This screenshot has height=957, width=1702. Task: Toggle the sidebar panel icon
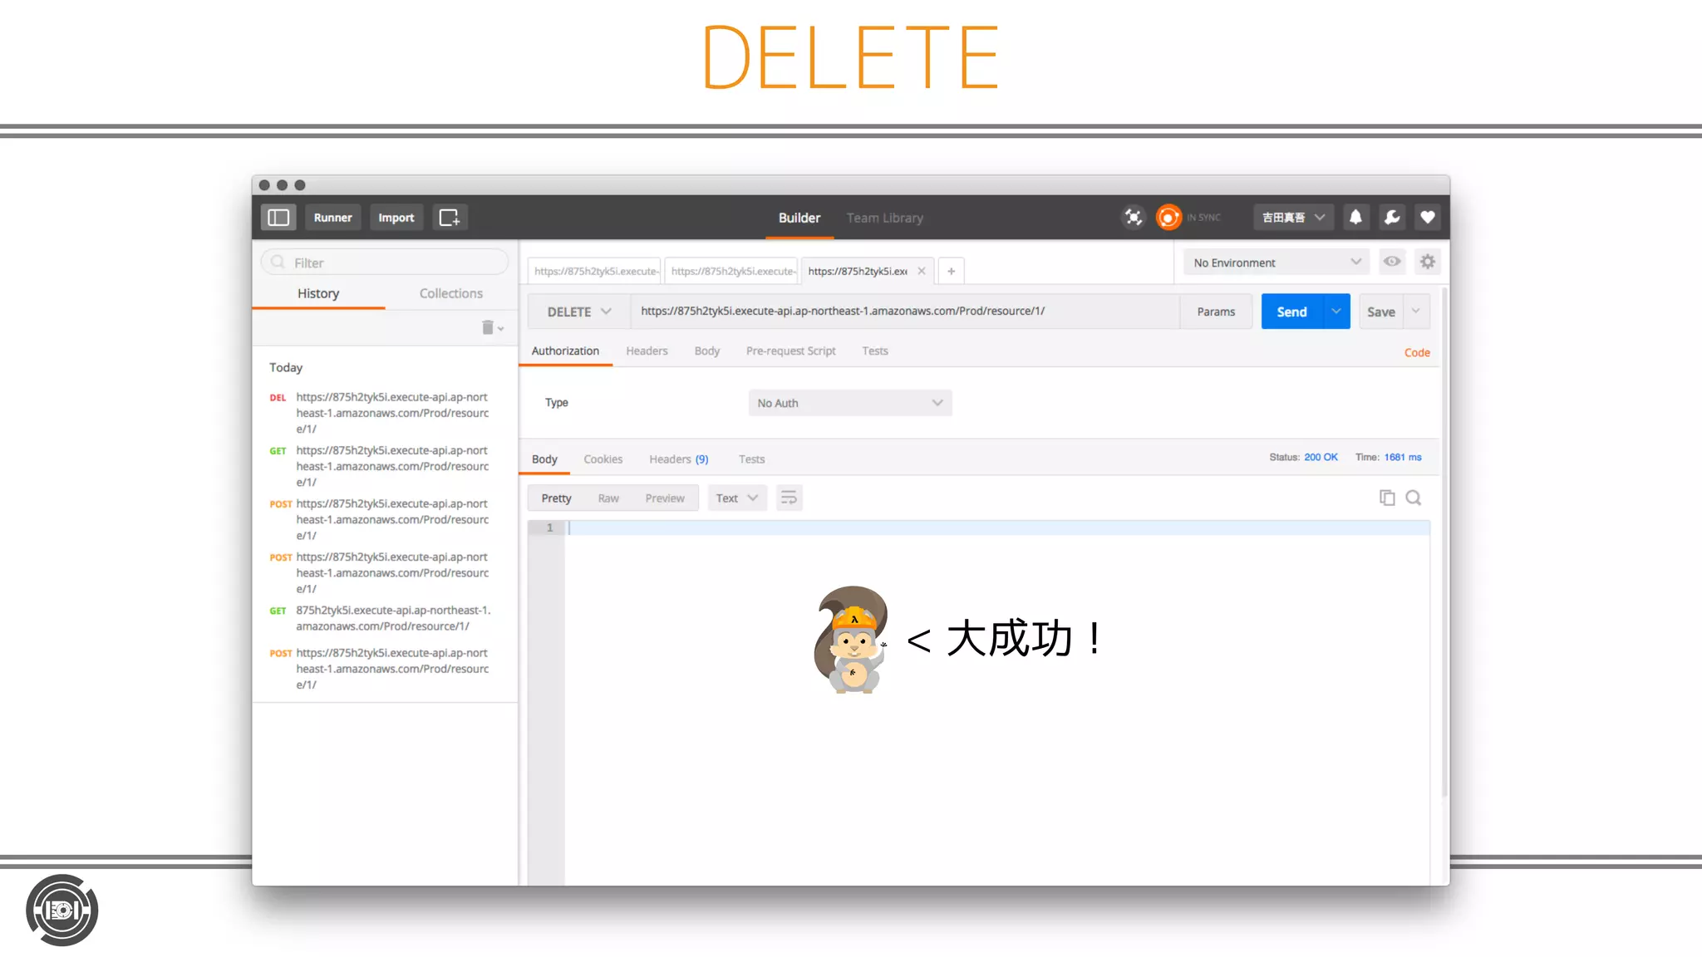tap(278, 218)
